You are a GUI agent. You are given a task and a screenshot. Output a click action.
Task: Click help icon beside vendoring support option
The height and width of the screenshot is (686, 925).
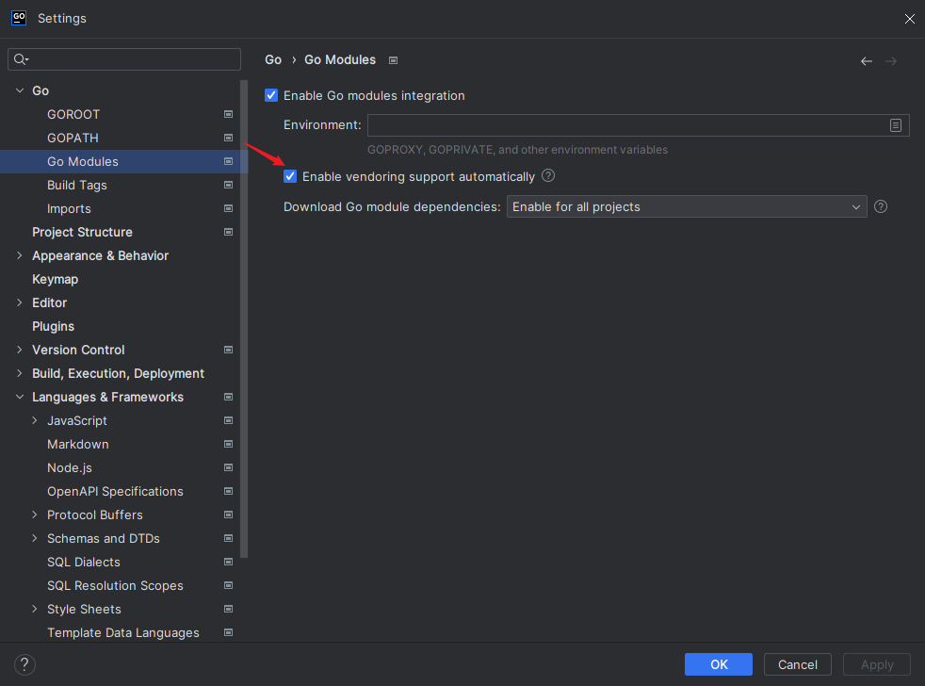[548, 176]
